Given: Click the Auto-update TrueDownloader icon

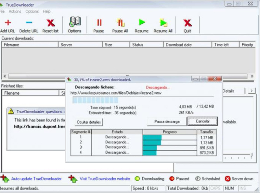Looking at the screenshot, I should click(5, 179).
